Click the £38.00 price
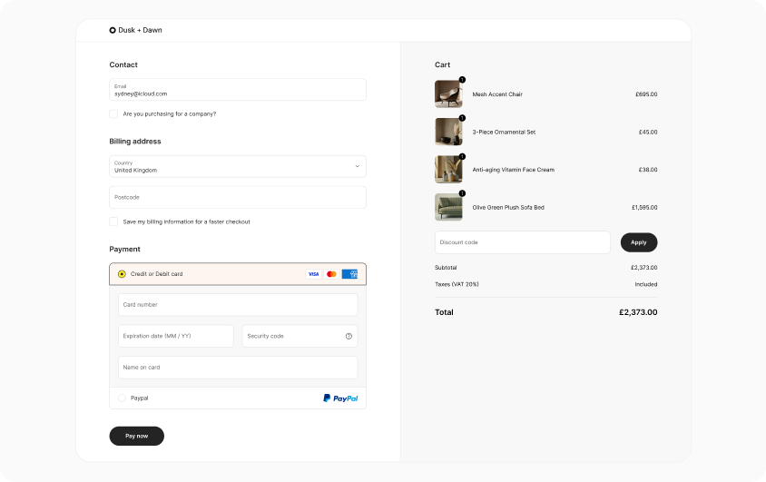The width and height of the screenshot is (766, 482). (x=648, y=170)
